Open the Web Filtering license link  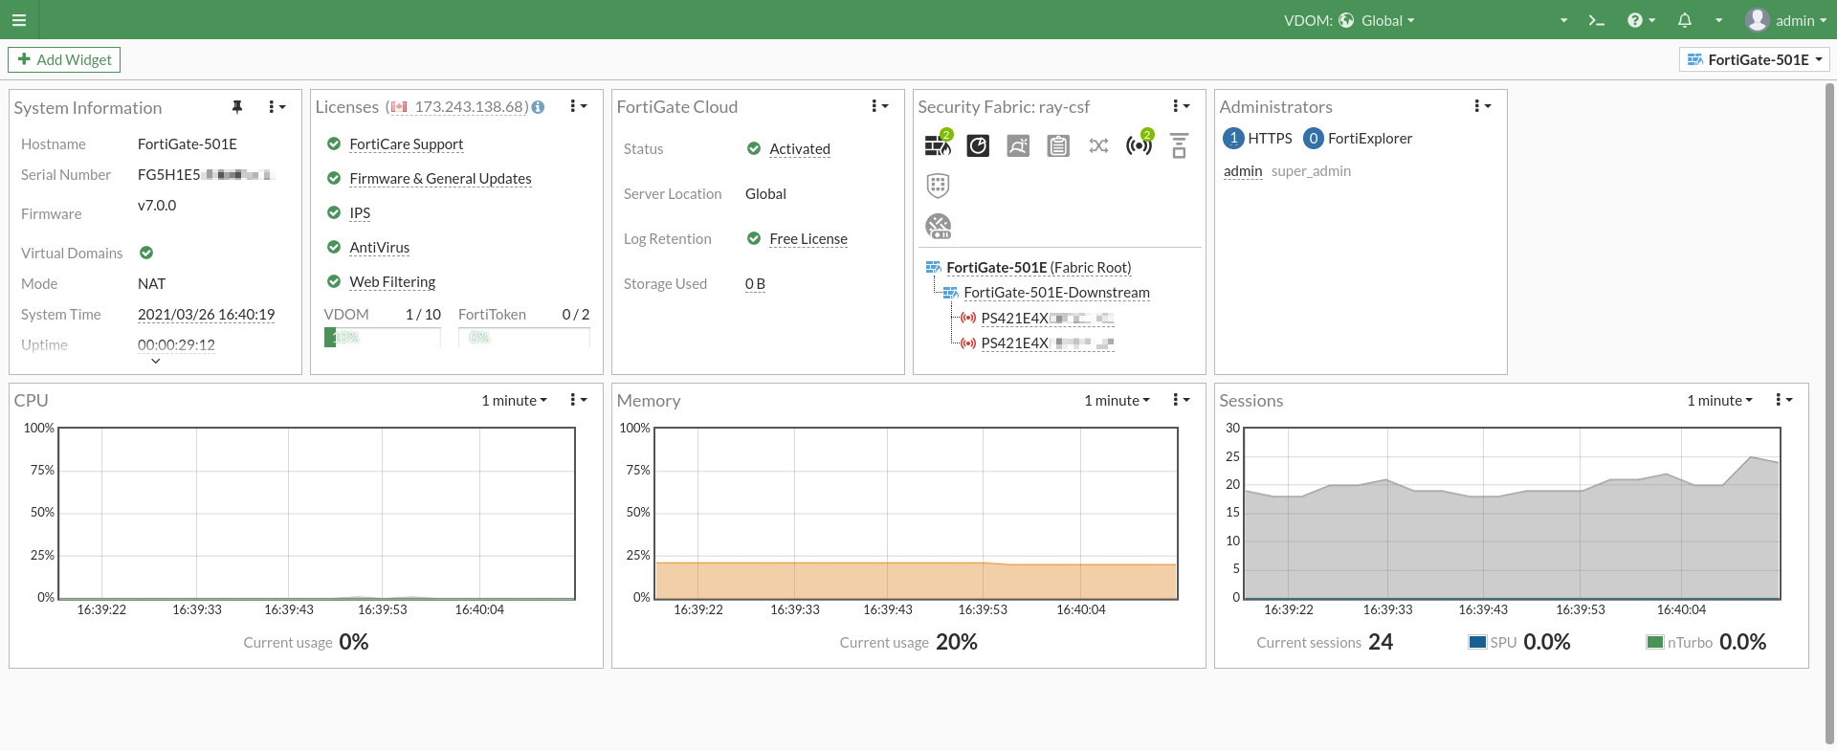coord(392,281)
